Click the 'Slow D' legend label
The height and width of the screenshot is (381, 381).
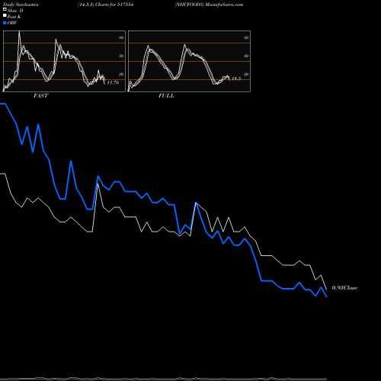coord(15,11)
